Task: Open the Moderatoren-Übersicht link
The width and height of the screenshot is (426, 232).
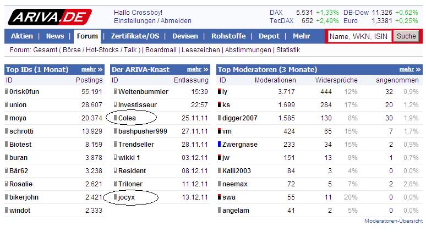Action: (393, 221)
